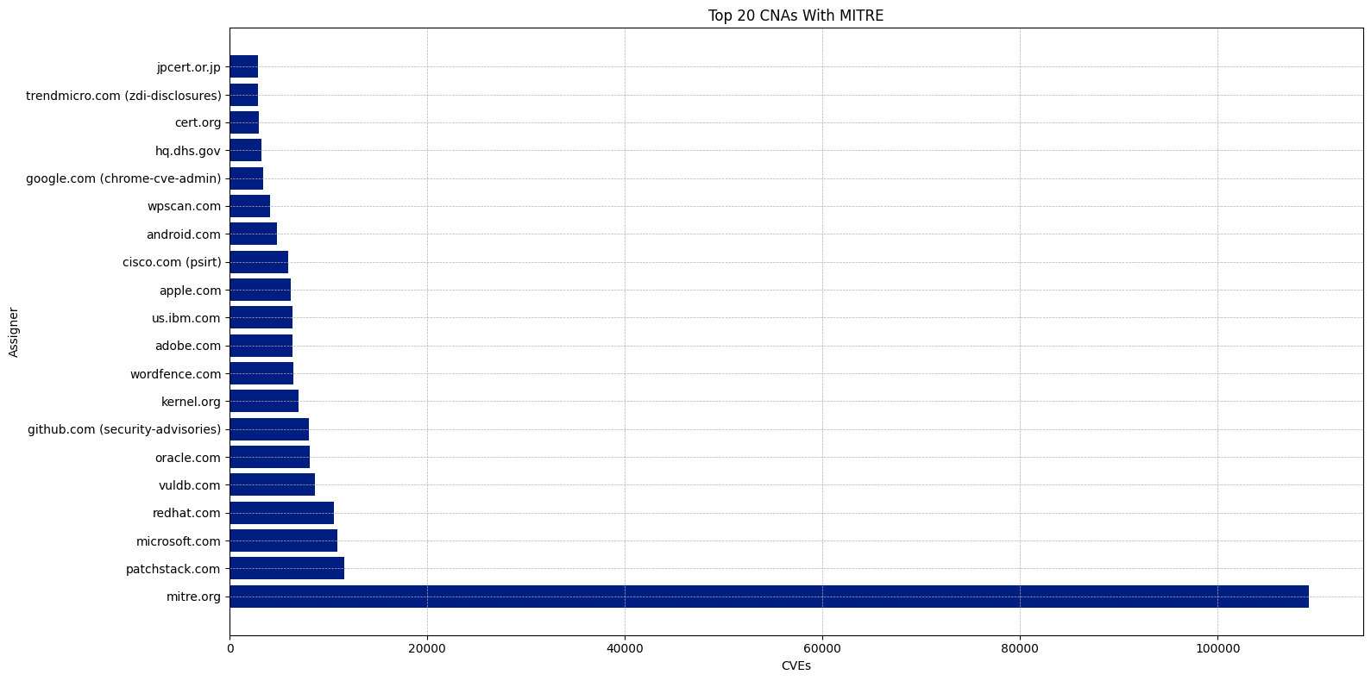The height and width of the screenshot is (681, 1371).
Task: Select the google.com chrome-cve-admin bar
Action: coord(246,178)
